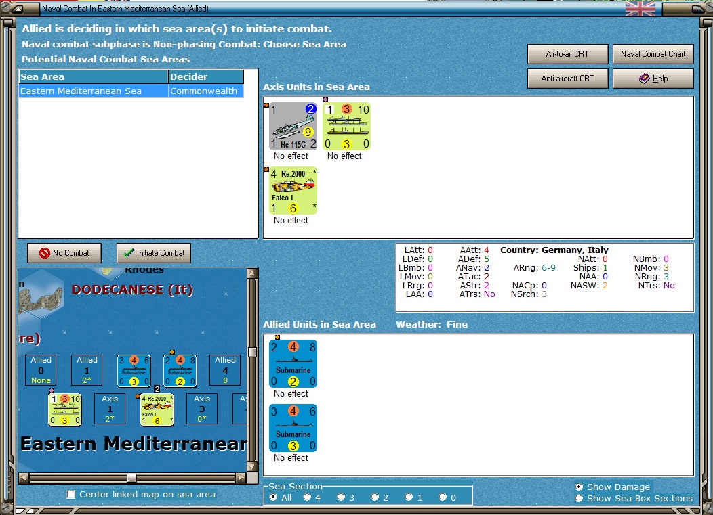Select the Allied 2-4-8 Submarine counter
Image resolution: width=713 pixels, height=515 pixels.
(293, 364)
